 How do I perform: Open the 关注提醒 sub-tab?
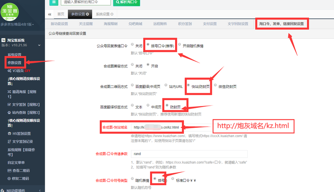[x=86, y=24]
